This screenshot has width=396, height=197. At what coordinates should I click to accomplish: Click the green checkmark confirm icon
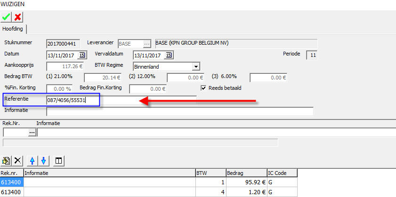[7, 17]
